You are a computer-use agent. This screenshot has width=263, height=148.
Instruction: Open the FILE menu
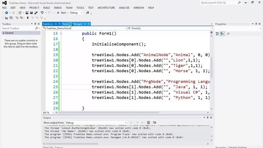coord(5,8)
